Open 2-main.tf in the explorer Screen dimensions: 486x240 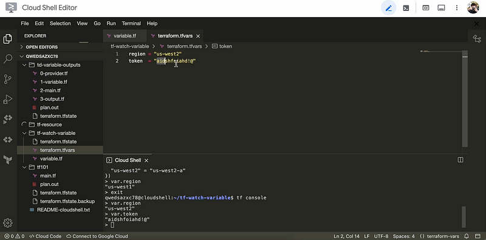coord(60,91)
